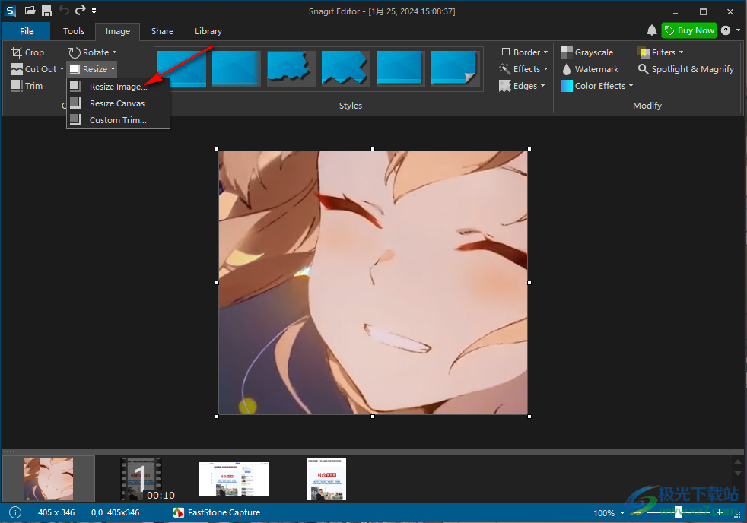Click the notification bell icon
The width and height of the screenshot is (747, 523).
tap(652, 30)
